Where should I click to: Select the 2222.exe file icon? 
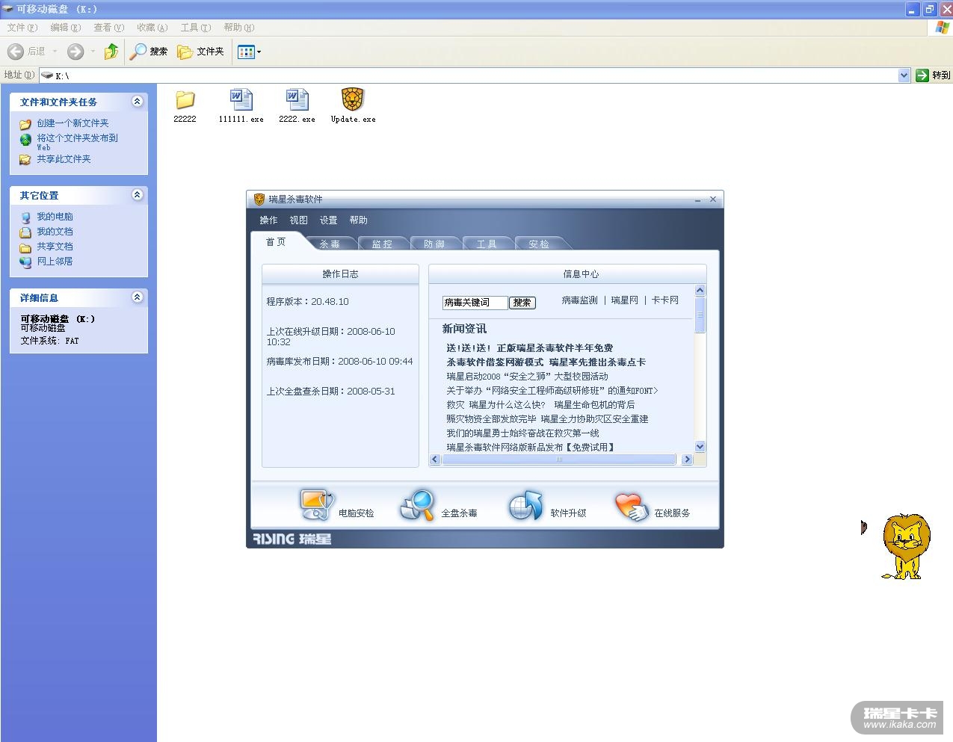pyautogui.click(x=297, y=99)
